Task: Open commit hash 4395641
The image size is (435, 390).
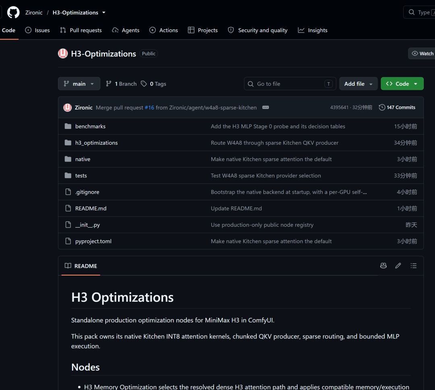Action: tap(339, 108)
